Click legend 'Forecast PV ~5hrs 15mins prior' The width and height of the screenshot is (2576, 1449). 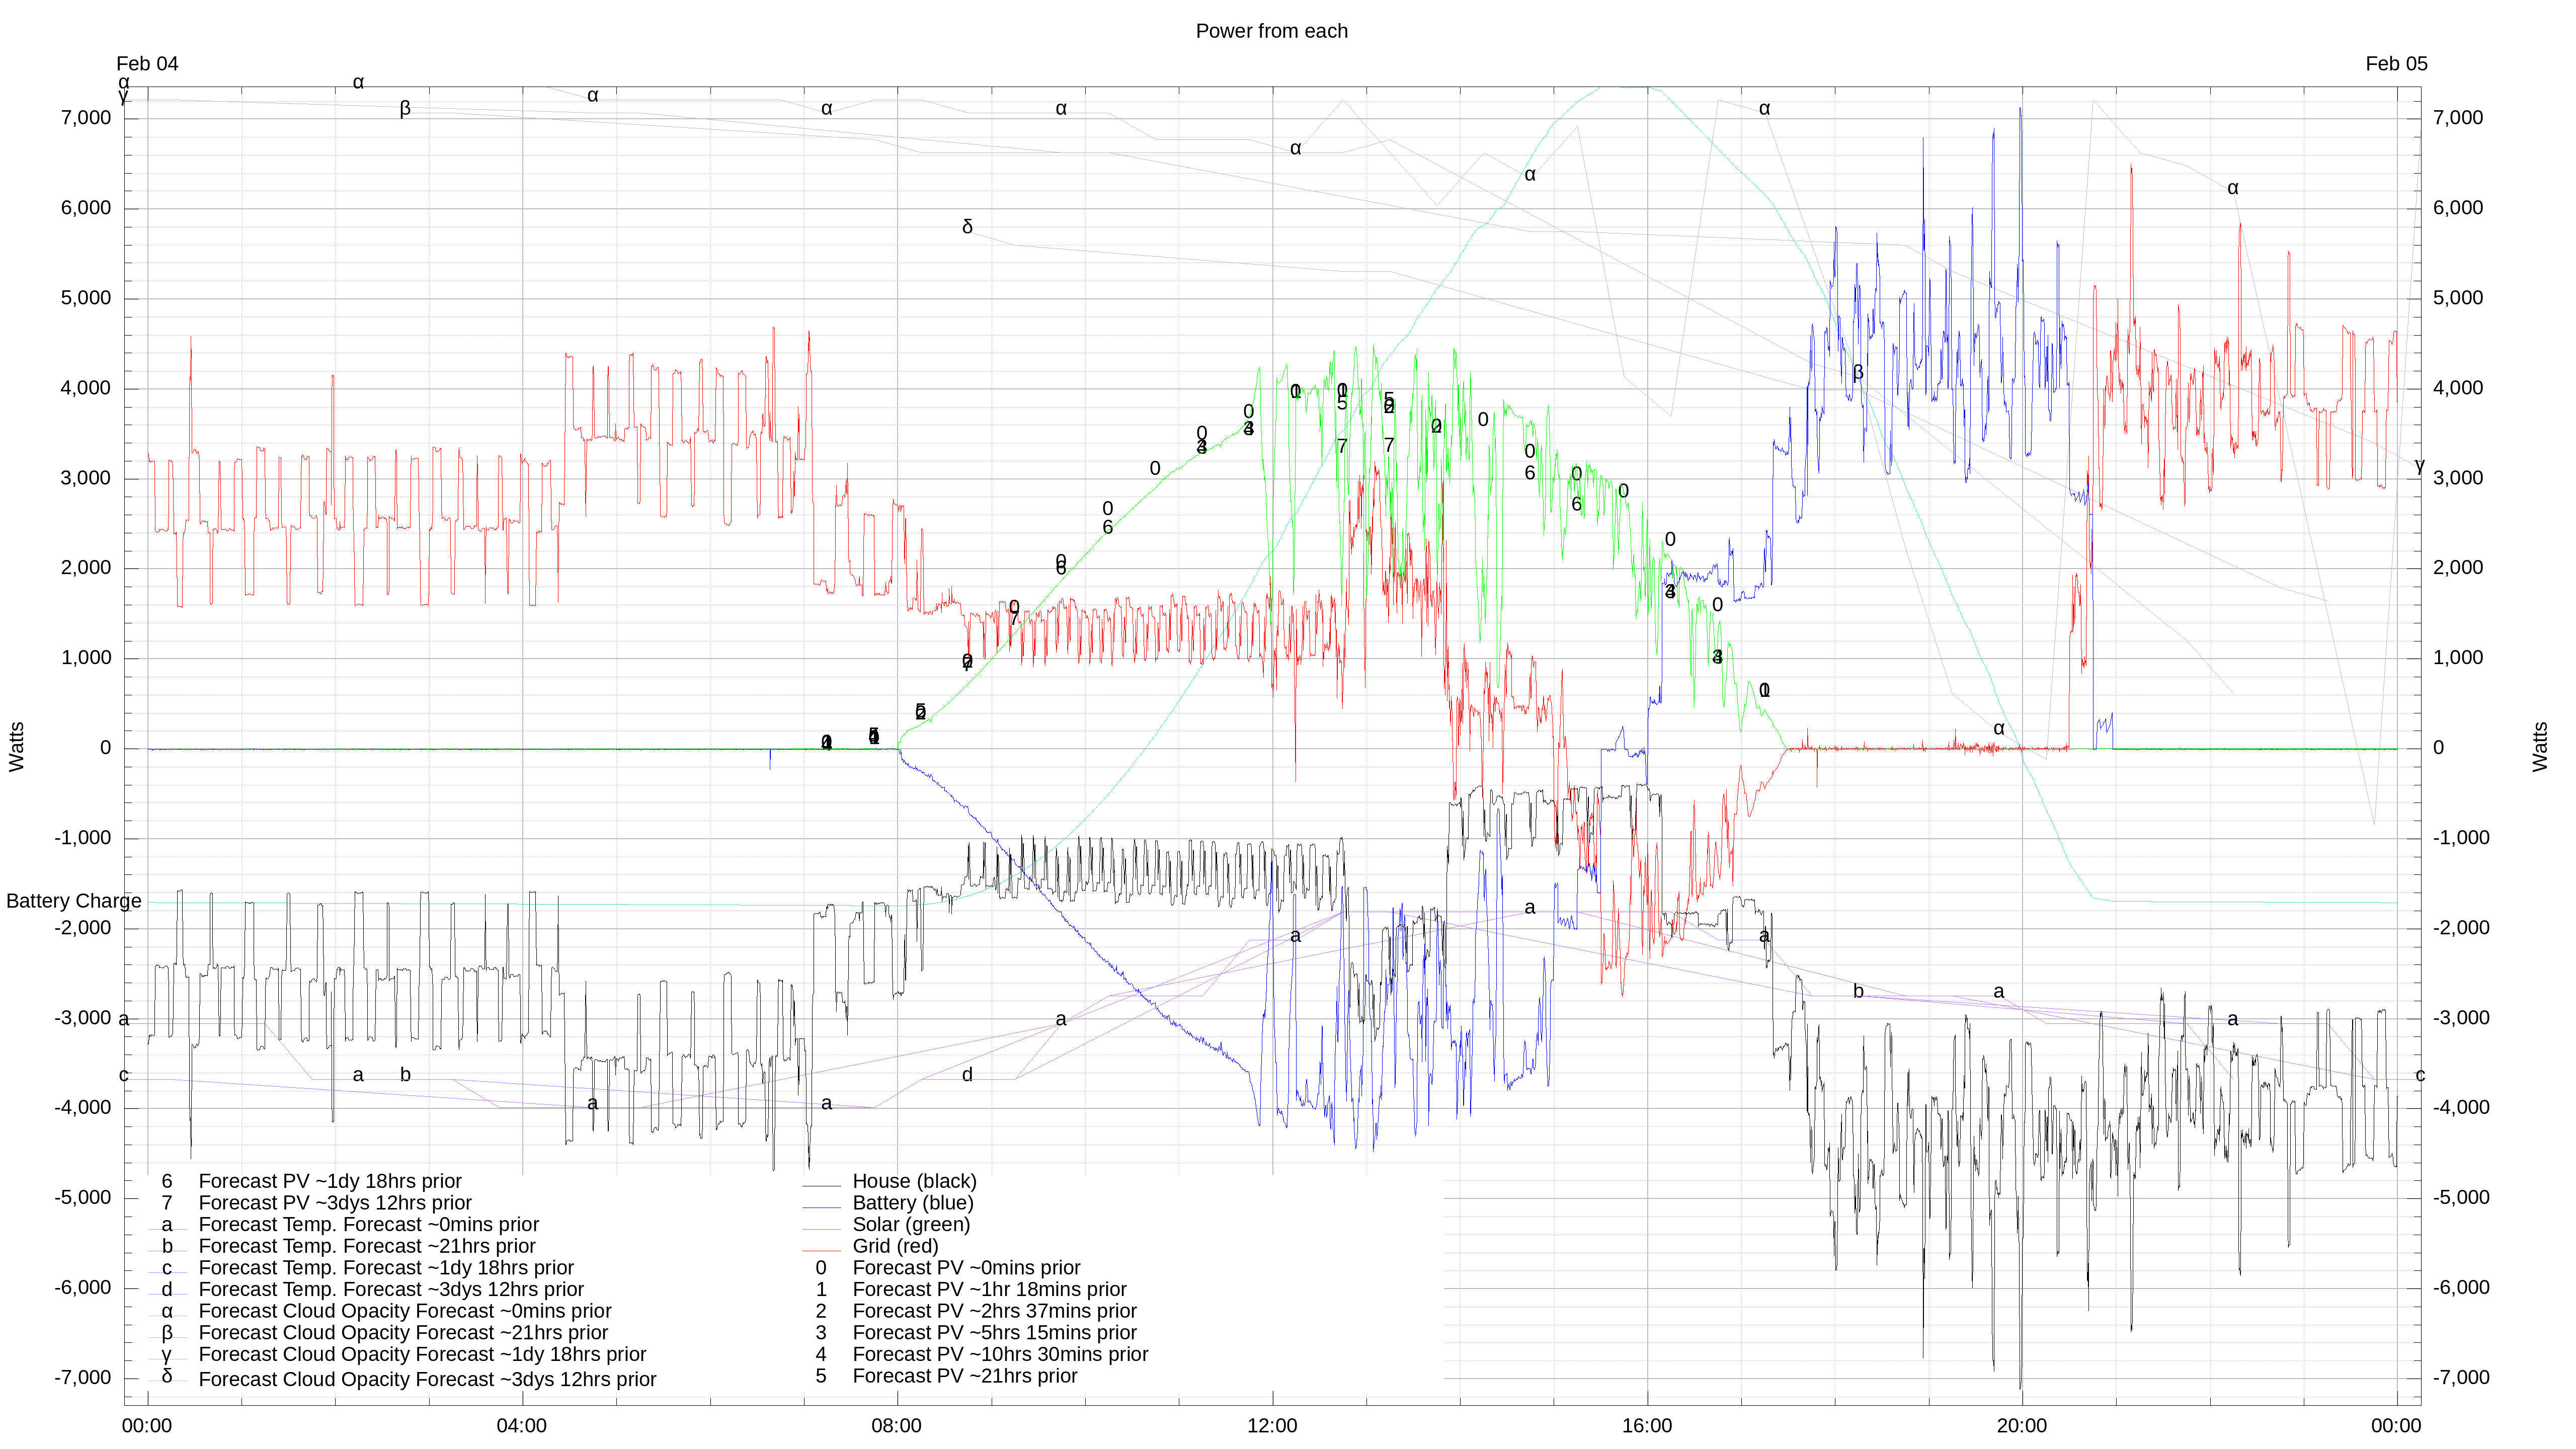[x=994, y=1333]
